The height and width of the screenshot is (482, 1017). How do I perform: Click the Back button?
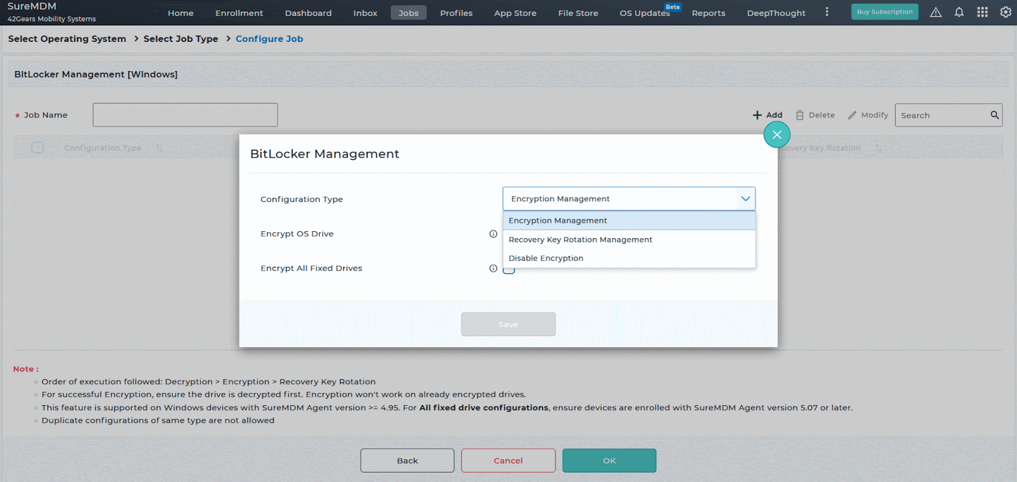(x=407, y=460)
